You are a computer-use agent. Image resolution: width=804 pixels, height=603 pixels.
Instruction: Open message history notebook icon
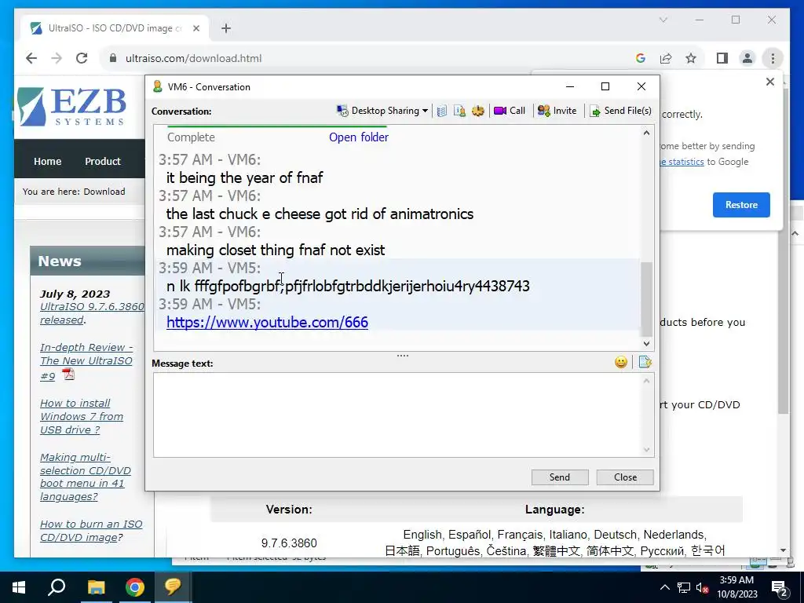pyautogui.click(x=441, y=111)
